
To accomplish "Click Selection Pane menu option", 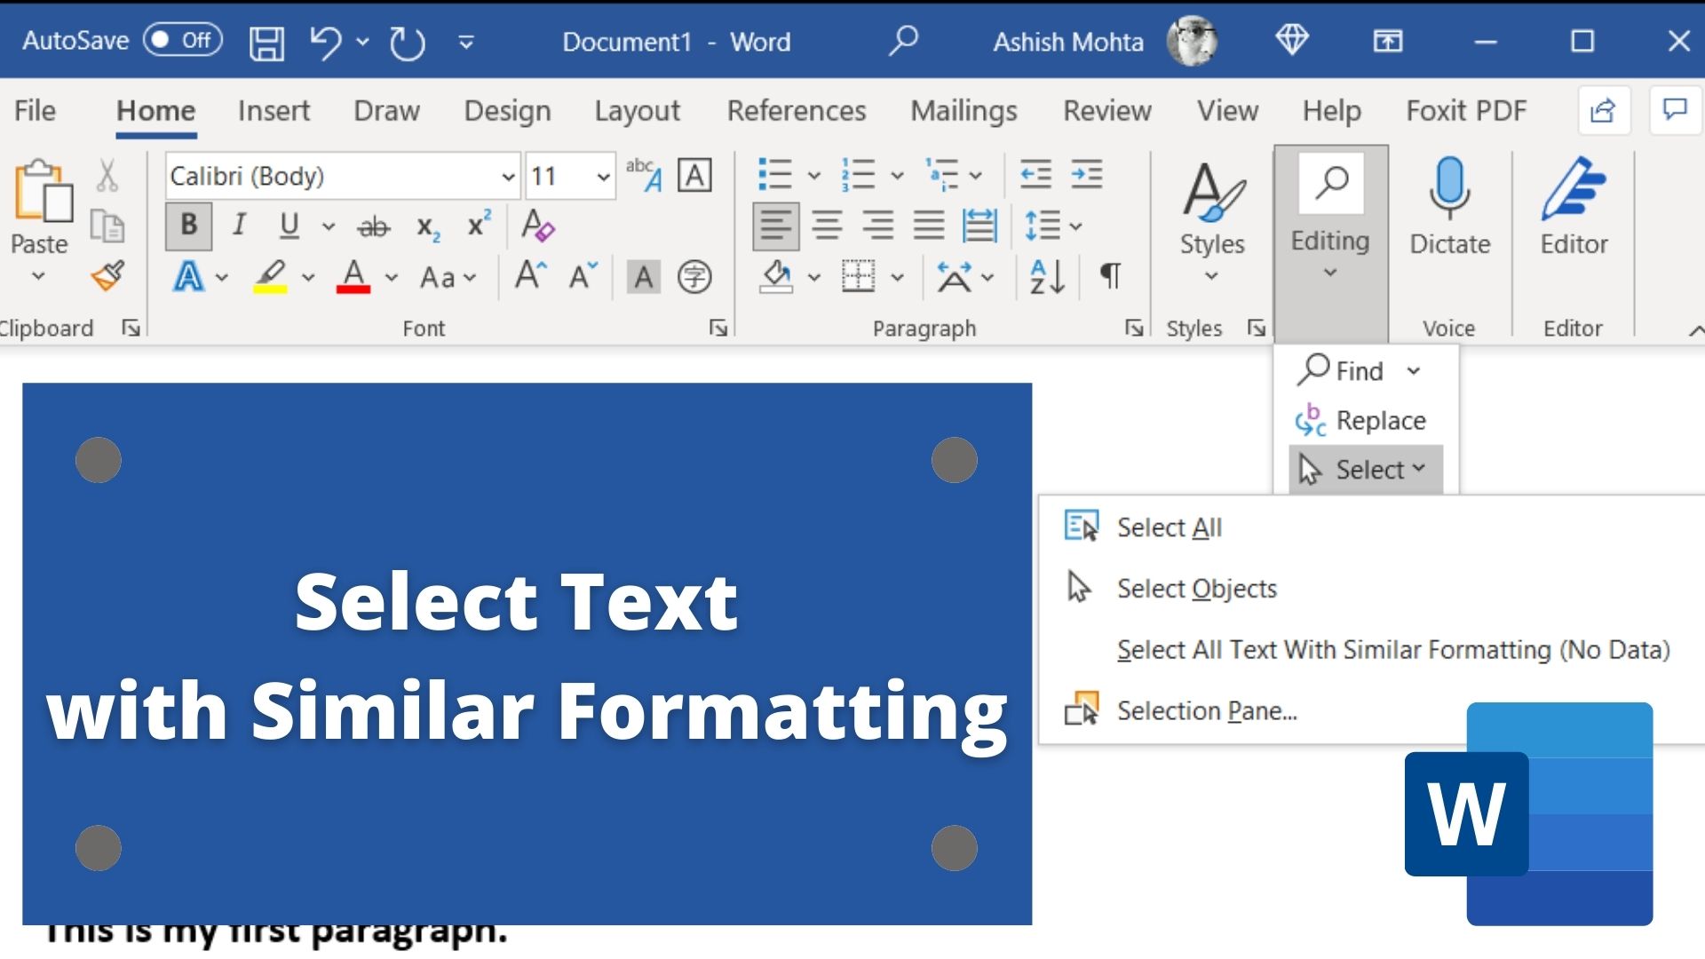I will pos(1206,709).
